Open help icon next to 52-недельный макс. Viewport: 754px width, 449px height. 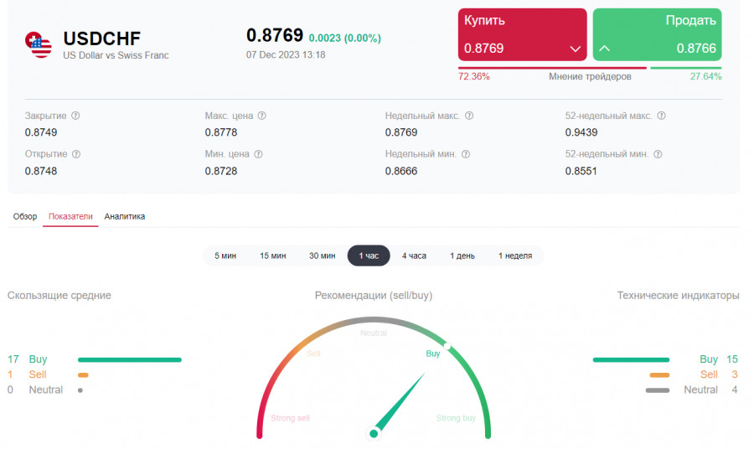coord(661,116)
